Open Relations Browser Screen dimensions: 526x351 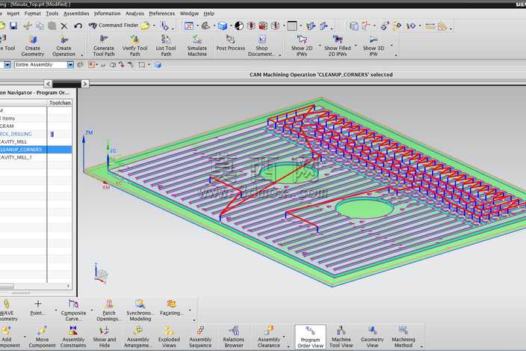click(x=234, y=337)
